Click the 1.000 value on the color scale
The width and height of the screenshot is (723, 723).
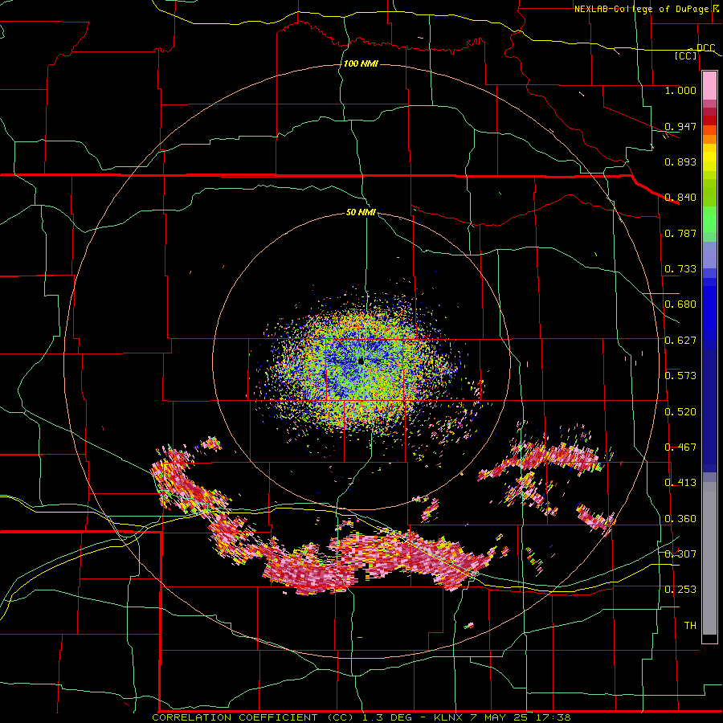pos(680,90)
